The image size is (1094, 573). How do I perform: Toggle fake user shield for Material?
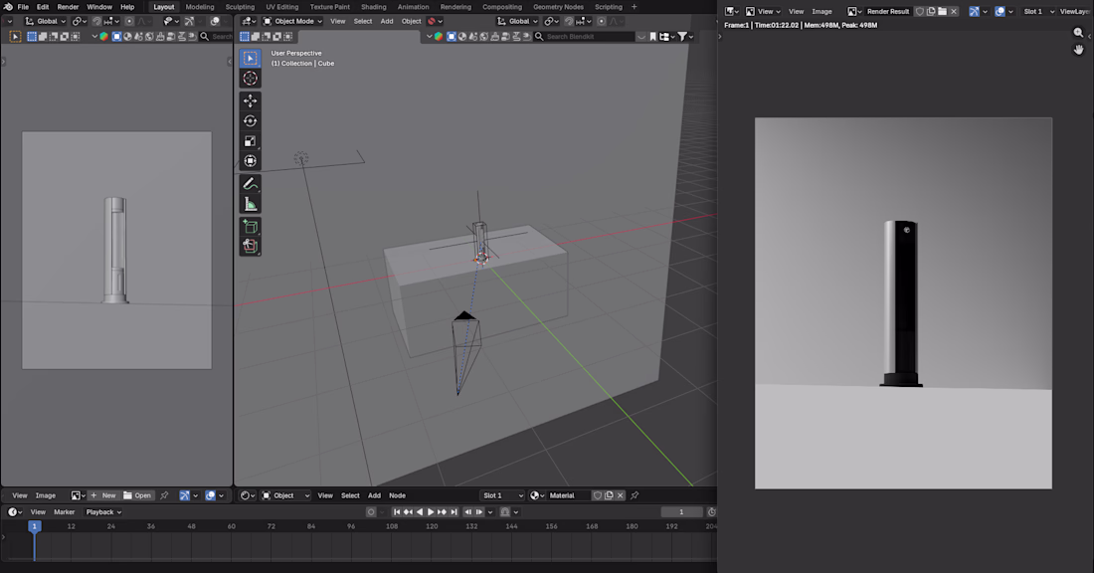coord(598,495)
